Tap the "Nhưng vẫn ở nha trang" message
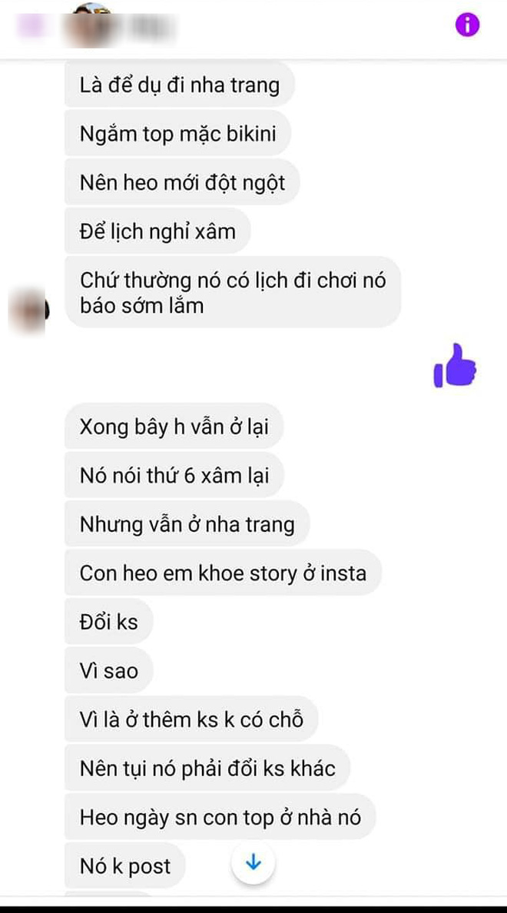The image size is (507, 913). click(187, 524)
